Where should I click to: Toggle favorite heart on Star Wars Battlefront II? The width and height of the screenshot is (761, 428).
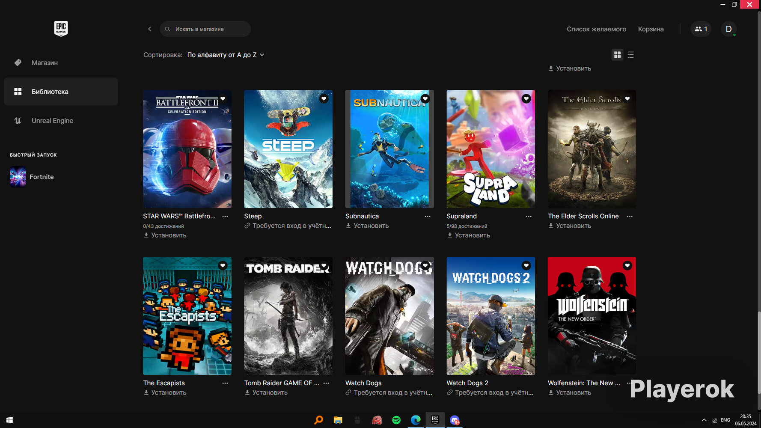tap(223, 98)
